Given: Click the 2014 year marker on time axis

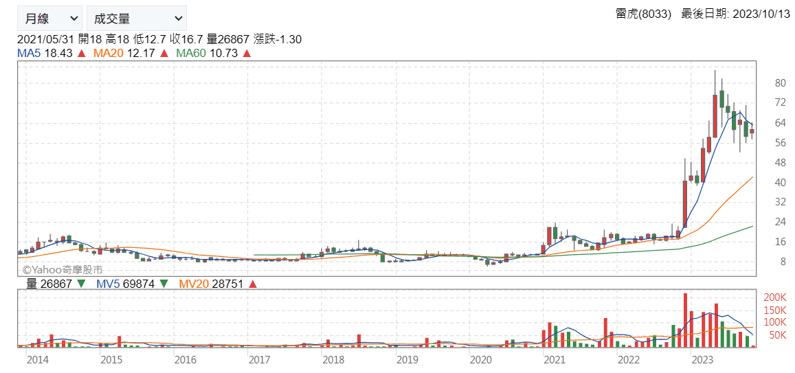Looking at the screenshot, I should tap(37, 359).
